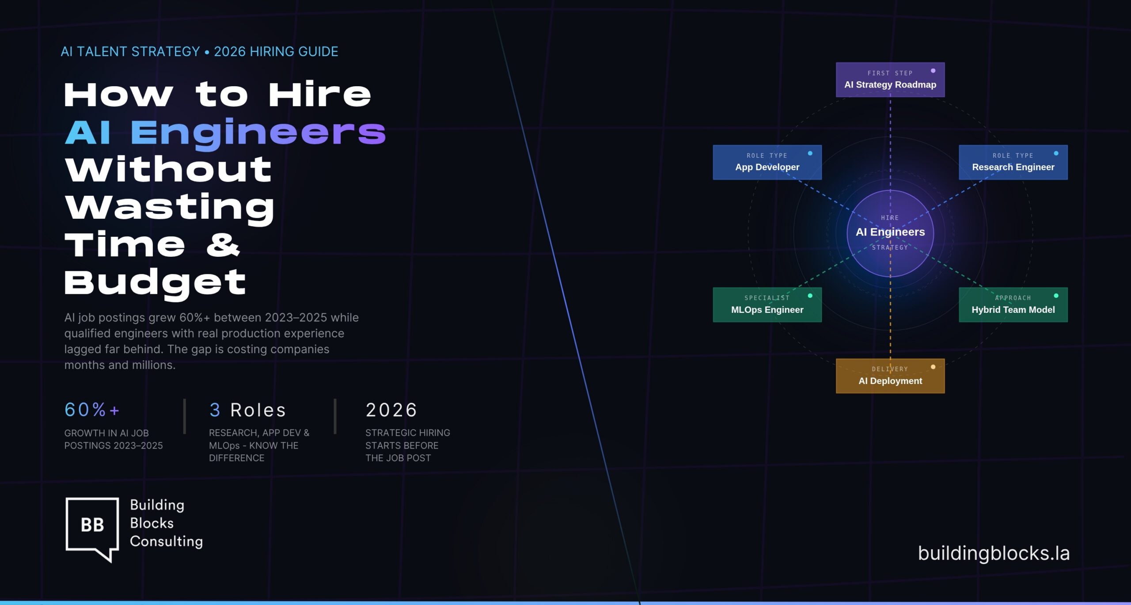Click the 'Without' headline word
The image size is (1131, 605).
coord(168,169)
